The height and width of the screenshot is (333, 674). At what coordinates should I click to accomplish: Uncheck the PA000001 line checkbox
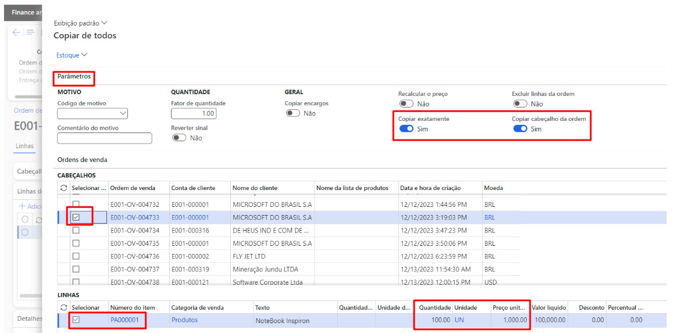[76, 320]
